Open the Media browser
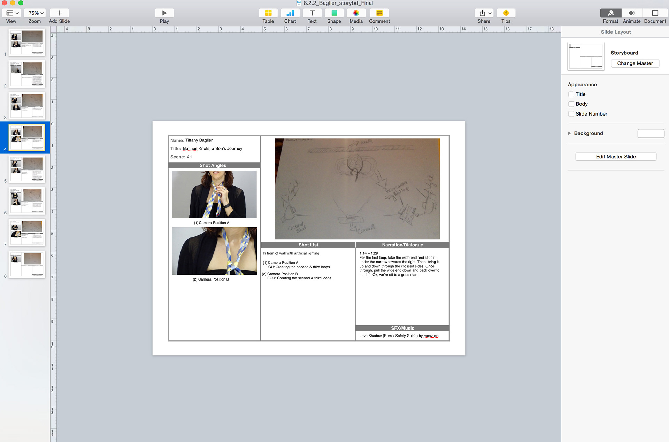669x442 pixels. (x=356, y=13)
